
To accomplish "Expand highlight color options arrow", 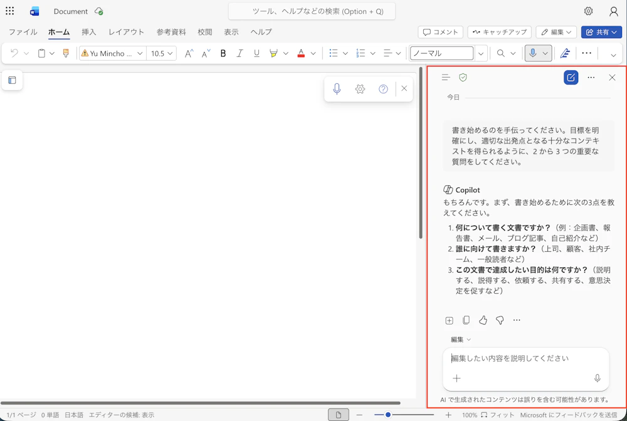I will [x=286, y=53].
